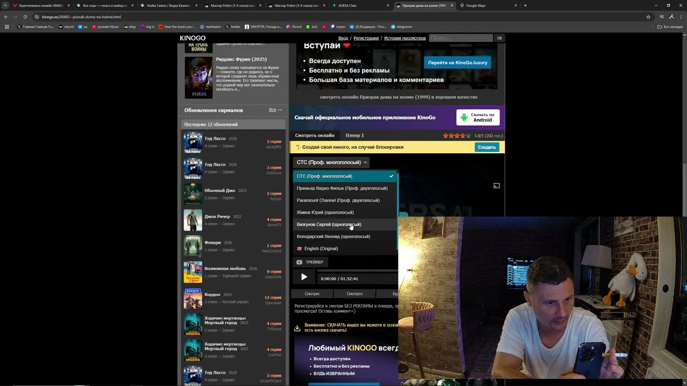
Task: Open the Discord bookmark
Action: 294,27
